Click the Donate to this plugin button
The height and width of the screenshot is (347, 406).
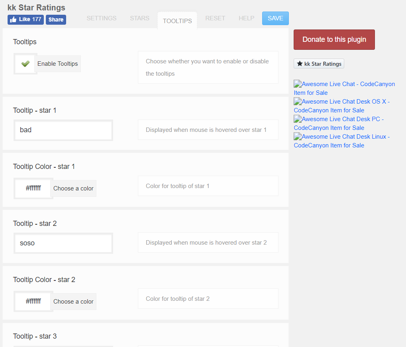coord(334,39)
